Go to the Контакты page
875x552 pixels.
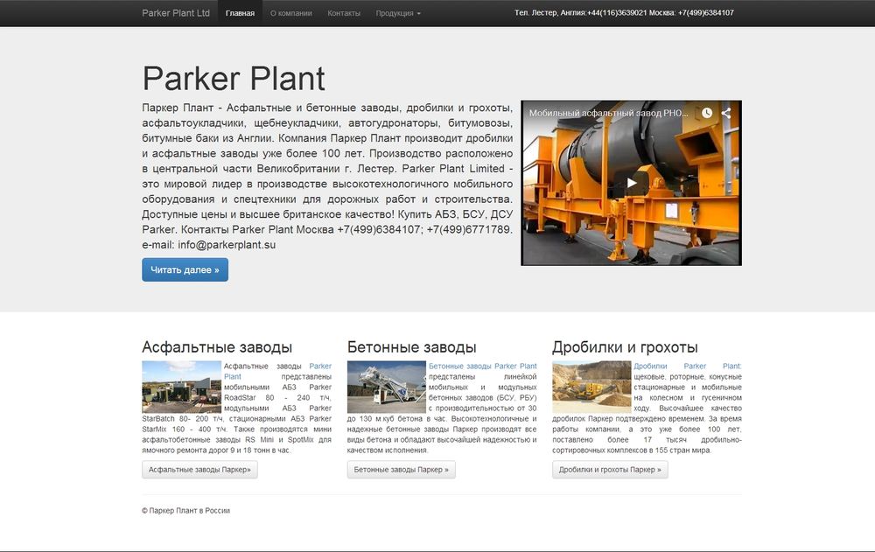[x=344, y=13]
